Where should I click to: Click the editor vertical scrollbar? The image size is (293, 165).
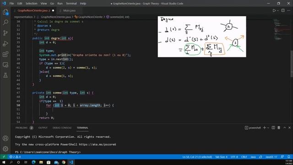[x=292, y=64]
